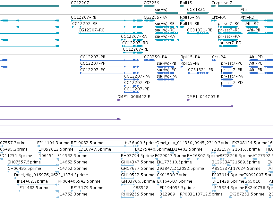Viewport: 273px width, 199px height.
Task: Click transcript RpII15-RA
Action: pyautogui.click(x=182, y=21)
